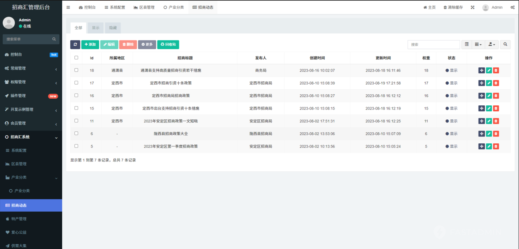
Task: Toggle the 显示 status for row 18
Action: click(451, 70)
